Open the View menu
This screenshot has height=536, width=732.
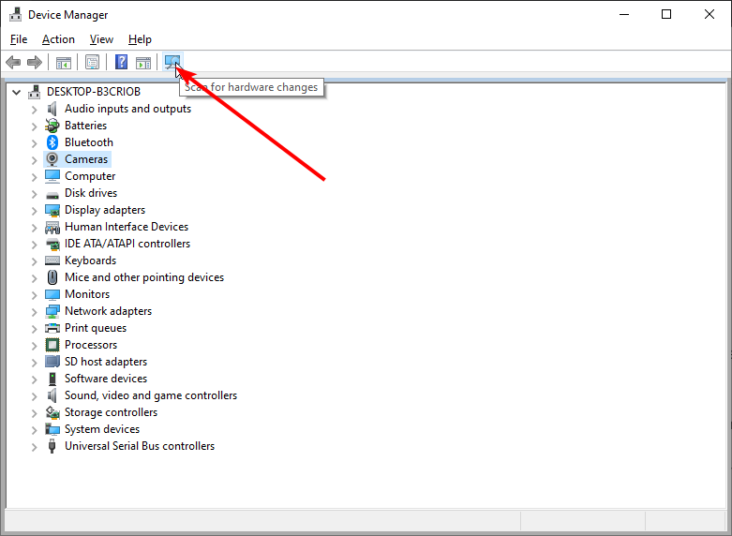click(101, 39)
